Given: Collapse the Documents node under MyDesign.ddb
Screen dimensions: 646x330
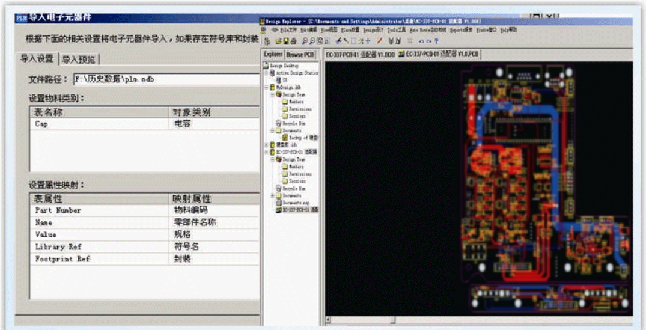Looking at the screenshot, I should pos(272,130).
